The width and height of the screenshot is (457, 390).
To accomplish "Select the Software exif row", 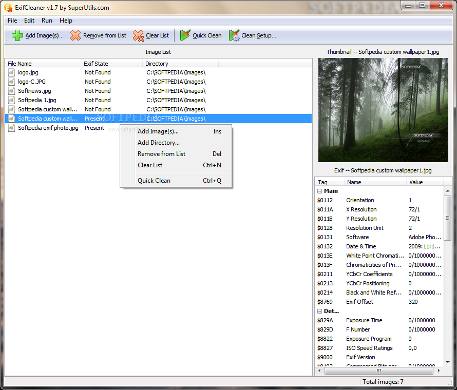I will click(x=379, y=238).
